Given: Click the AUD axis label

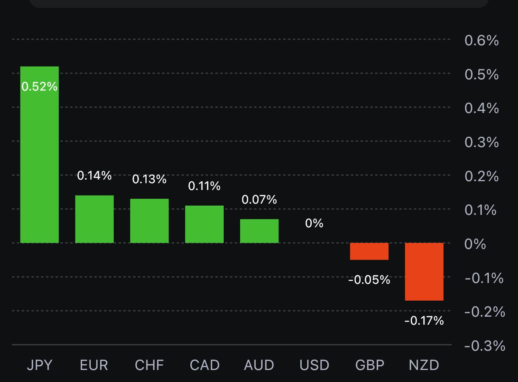Looking at the screenshot, I should 259,365.
